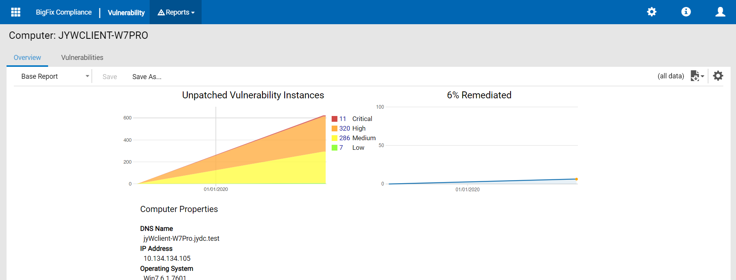Click the Save As... button
The height and width of the screenshot is (280, 736).
point(147,77)
